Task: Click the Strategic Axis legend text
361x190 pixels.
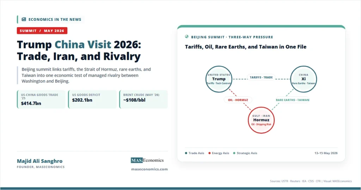Action: pos(247,153)
